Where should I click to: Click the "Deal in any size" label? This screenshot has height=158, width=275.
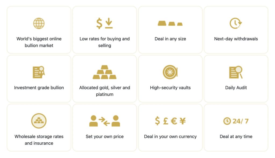[x=170, y=39]
